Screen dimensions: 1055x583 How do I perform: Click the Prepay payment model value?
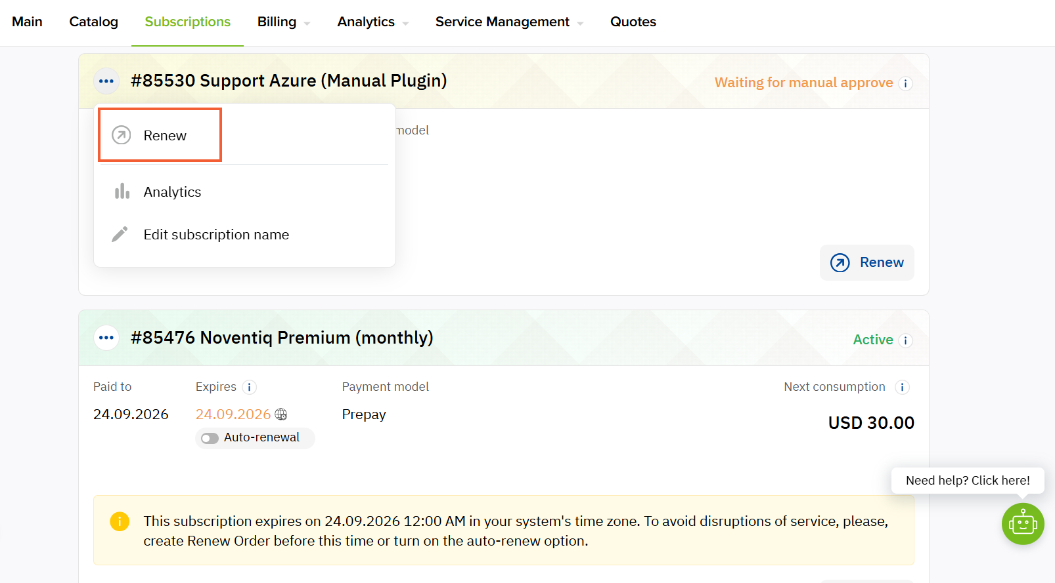(364, 414)
